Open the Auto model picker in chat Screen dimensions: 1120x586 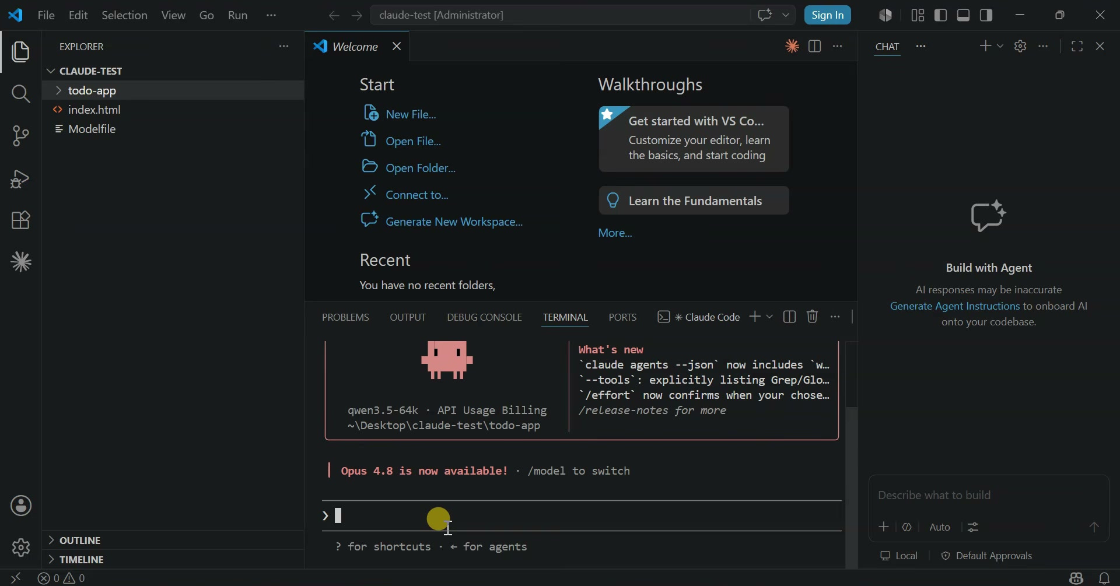pos(940,527)
